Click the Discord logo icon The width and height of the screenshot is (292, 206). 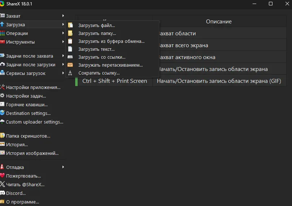(3, 193)
